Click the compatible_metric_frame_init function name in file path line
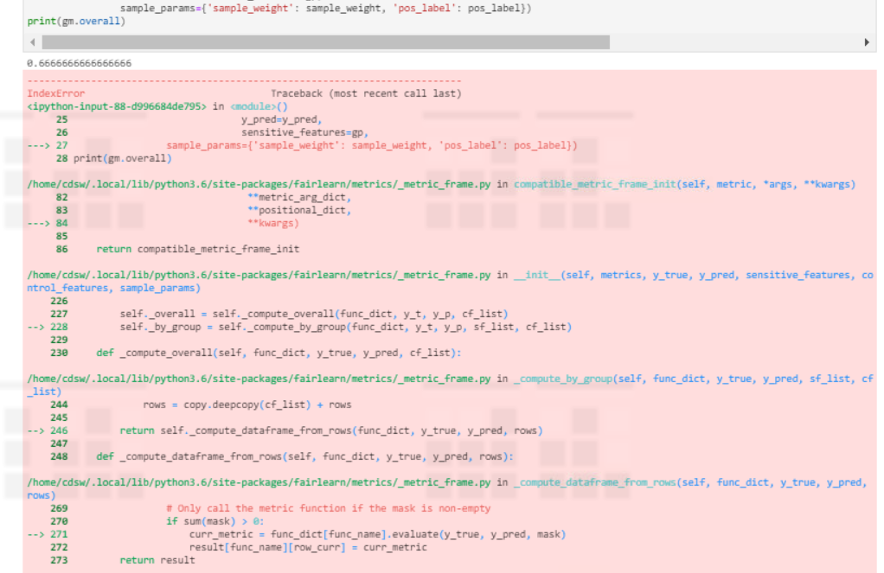Image resolution: width=884 pixels, height=573 pixels. tap(595, 184)
